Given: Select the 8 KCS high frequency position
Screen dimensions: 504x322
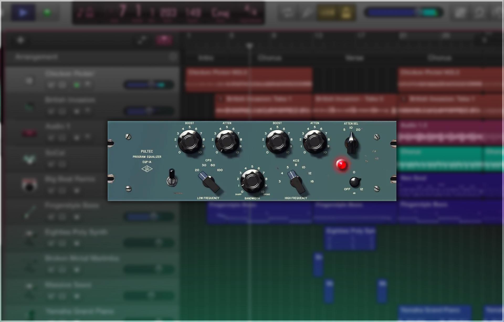Looking at the screenshot, I should (x=296, y=165).
